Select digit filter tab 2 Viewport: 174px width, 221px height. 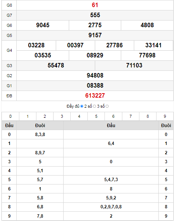[45, 116]
